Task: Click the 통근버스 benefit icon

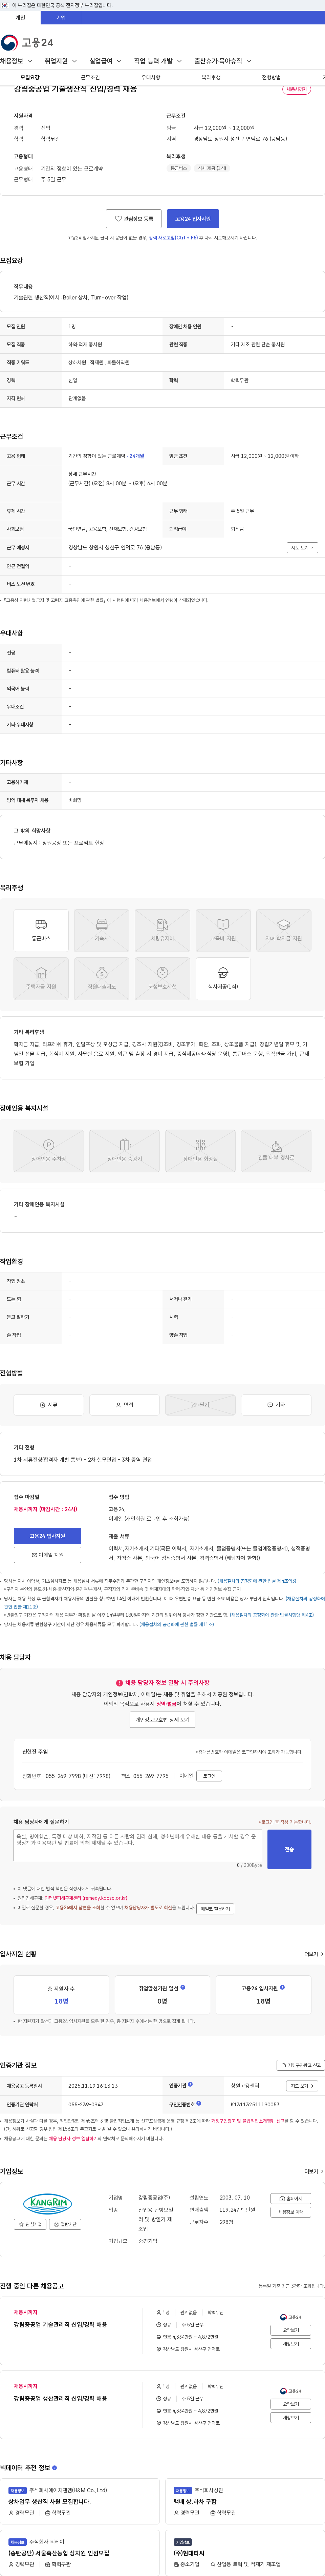Action: point(41,930)
